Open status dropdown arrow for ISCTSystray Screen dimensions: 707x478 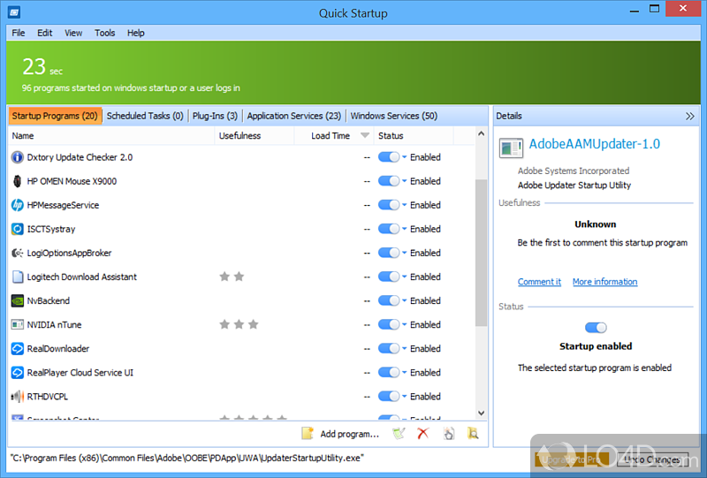click(x=405, y=229)
